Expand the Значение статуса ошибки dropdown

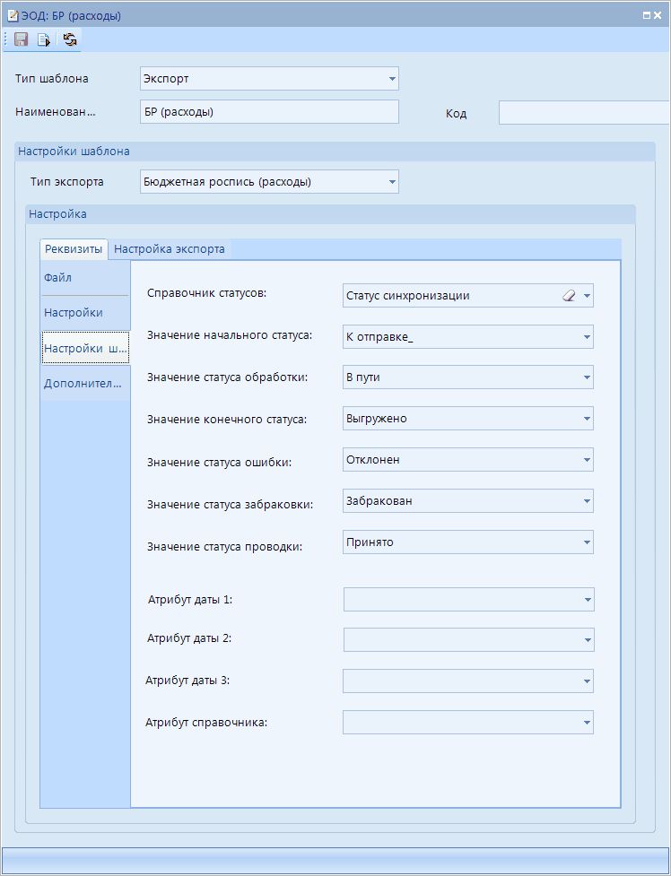tap(587, 460)
